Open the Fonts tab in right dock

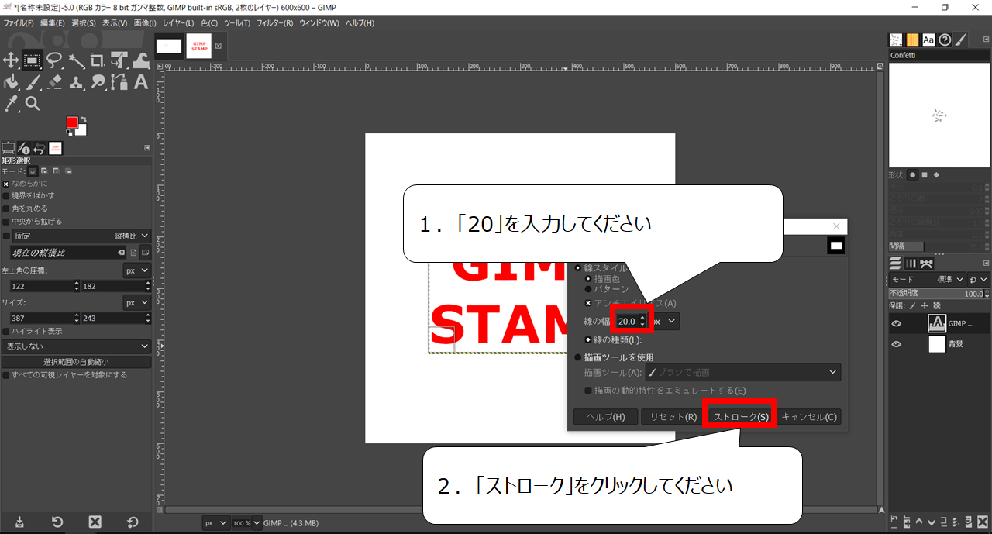pos(928,40)
